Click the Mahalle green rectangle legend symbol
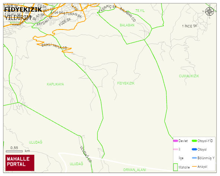The height and width of the screenshot is (176, 220). [175, 167]
